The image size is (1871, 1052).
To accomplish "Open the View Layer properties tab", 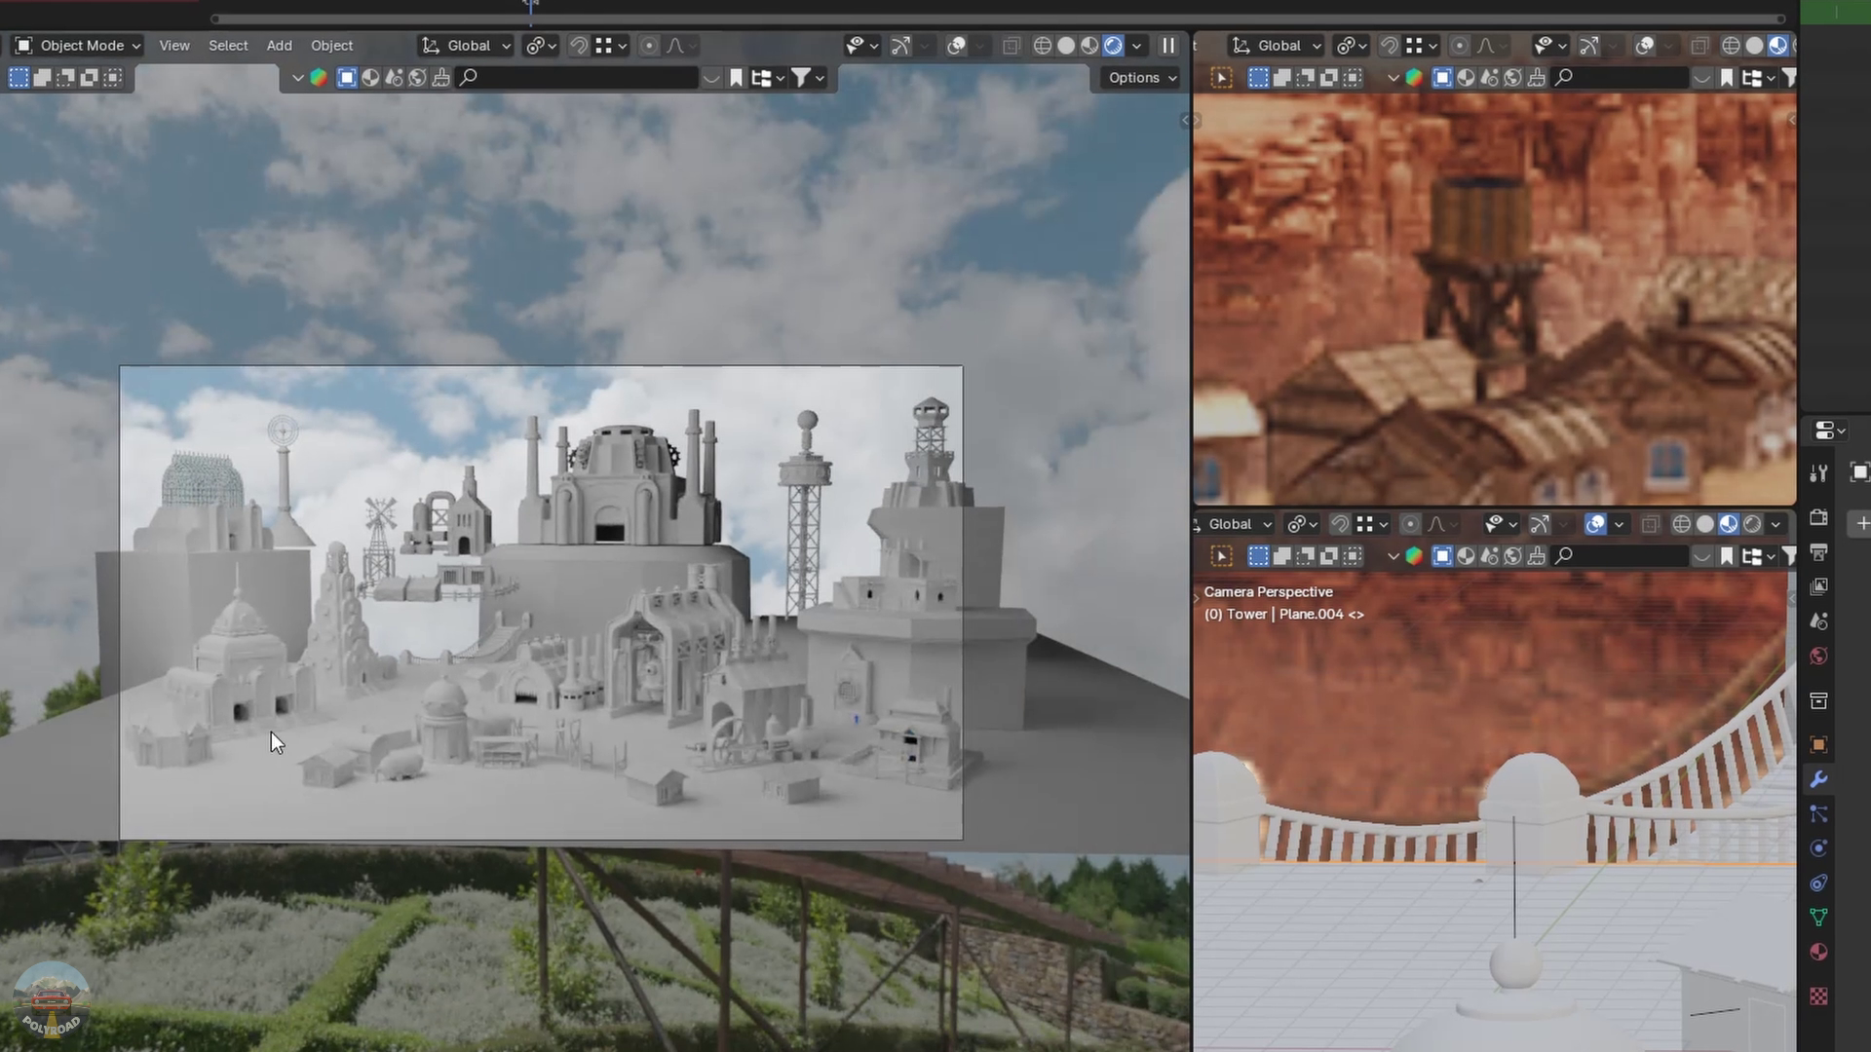I will point(1818,586).
